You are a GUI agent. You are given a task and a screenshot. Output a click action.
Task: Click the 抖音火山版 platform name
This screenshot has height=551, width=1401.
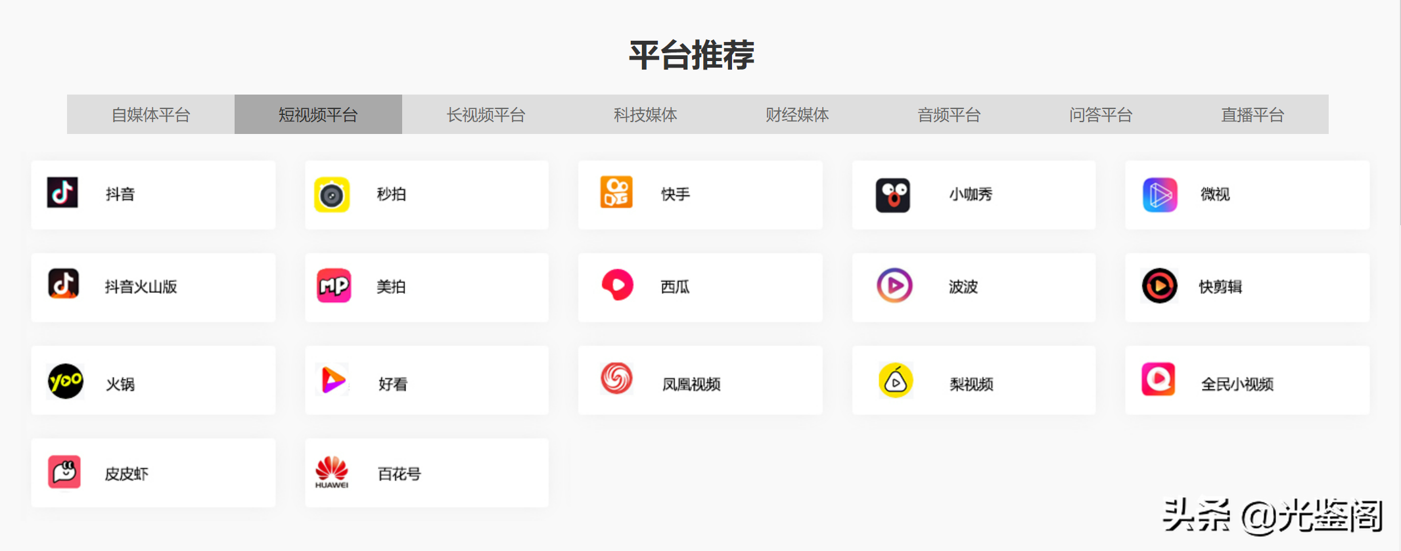coord(141,287)
